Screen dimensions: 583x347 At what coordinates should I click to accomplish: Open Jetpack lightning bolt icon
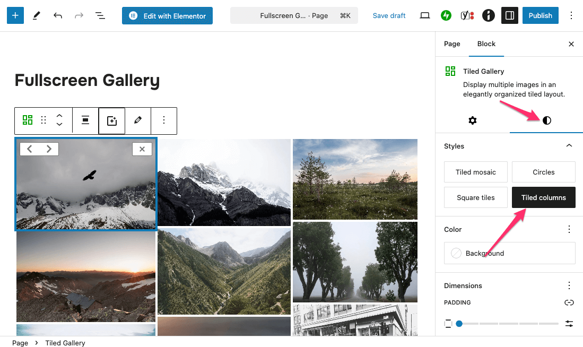pyautogui.click(x=446, y=15)
